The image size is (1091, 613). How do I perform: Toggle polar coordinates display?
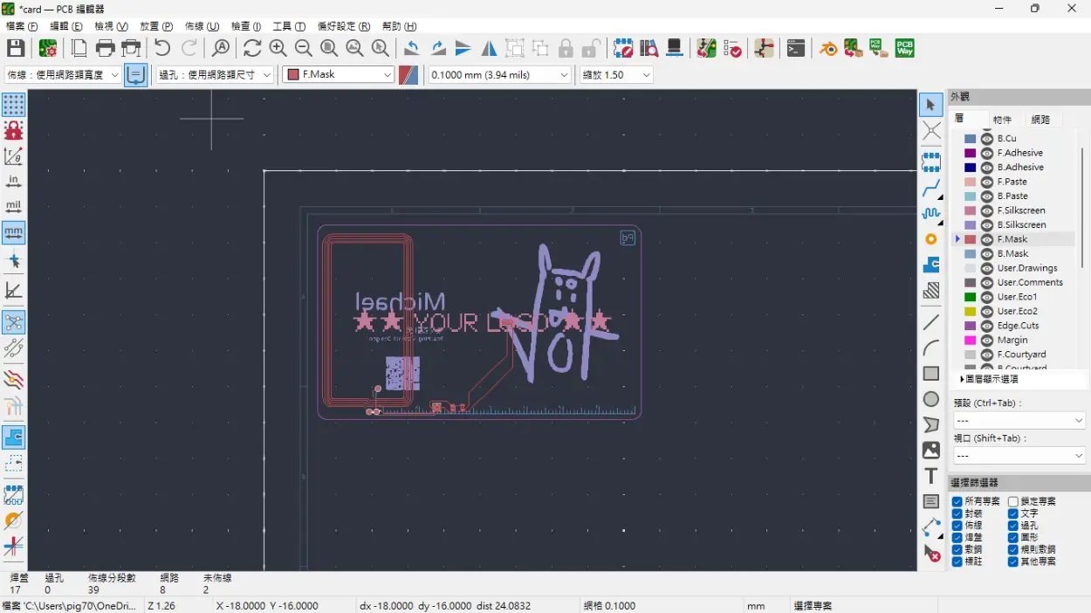tap(13, 156)
